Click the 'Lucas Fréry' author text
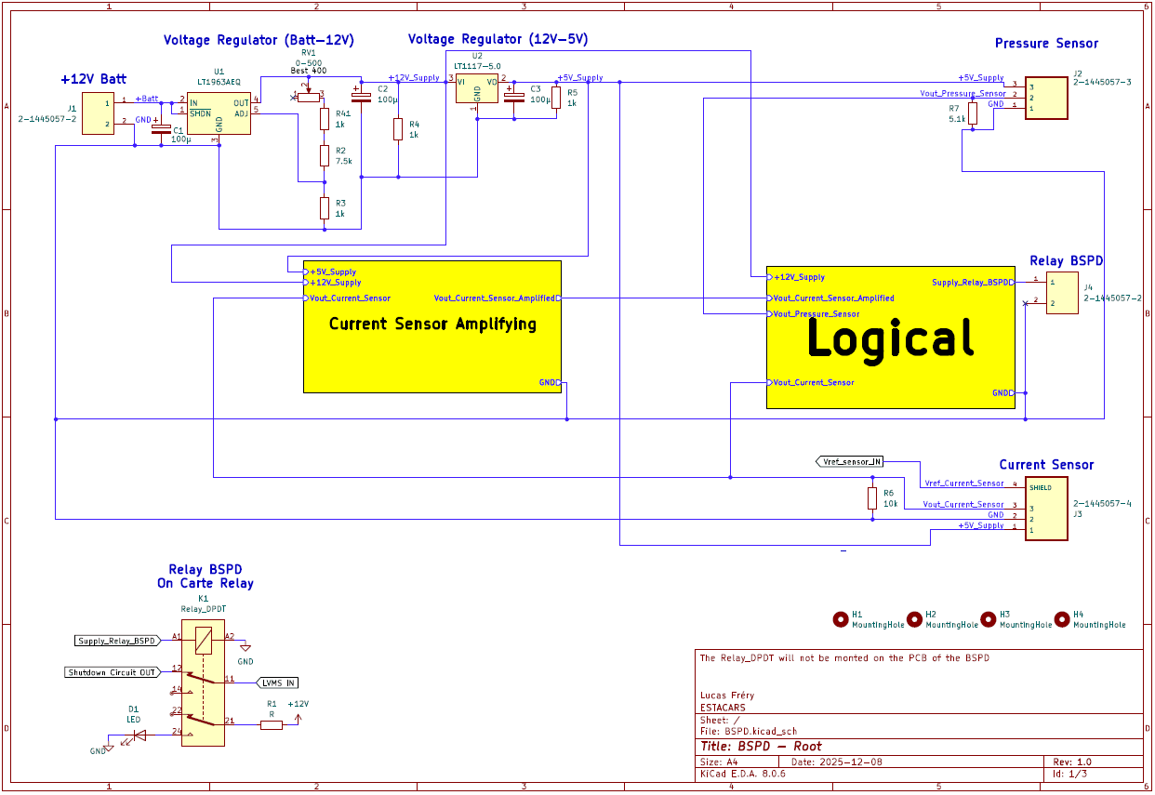This screenshot has width=1155, height=795. (727, 696)
